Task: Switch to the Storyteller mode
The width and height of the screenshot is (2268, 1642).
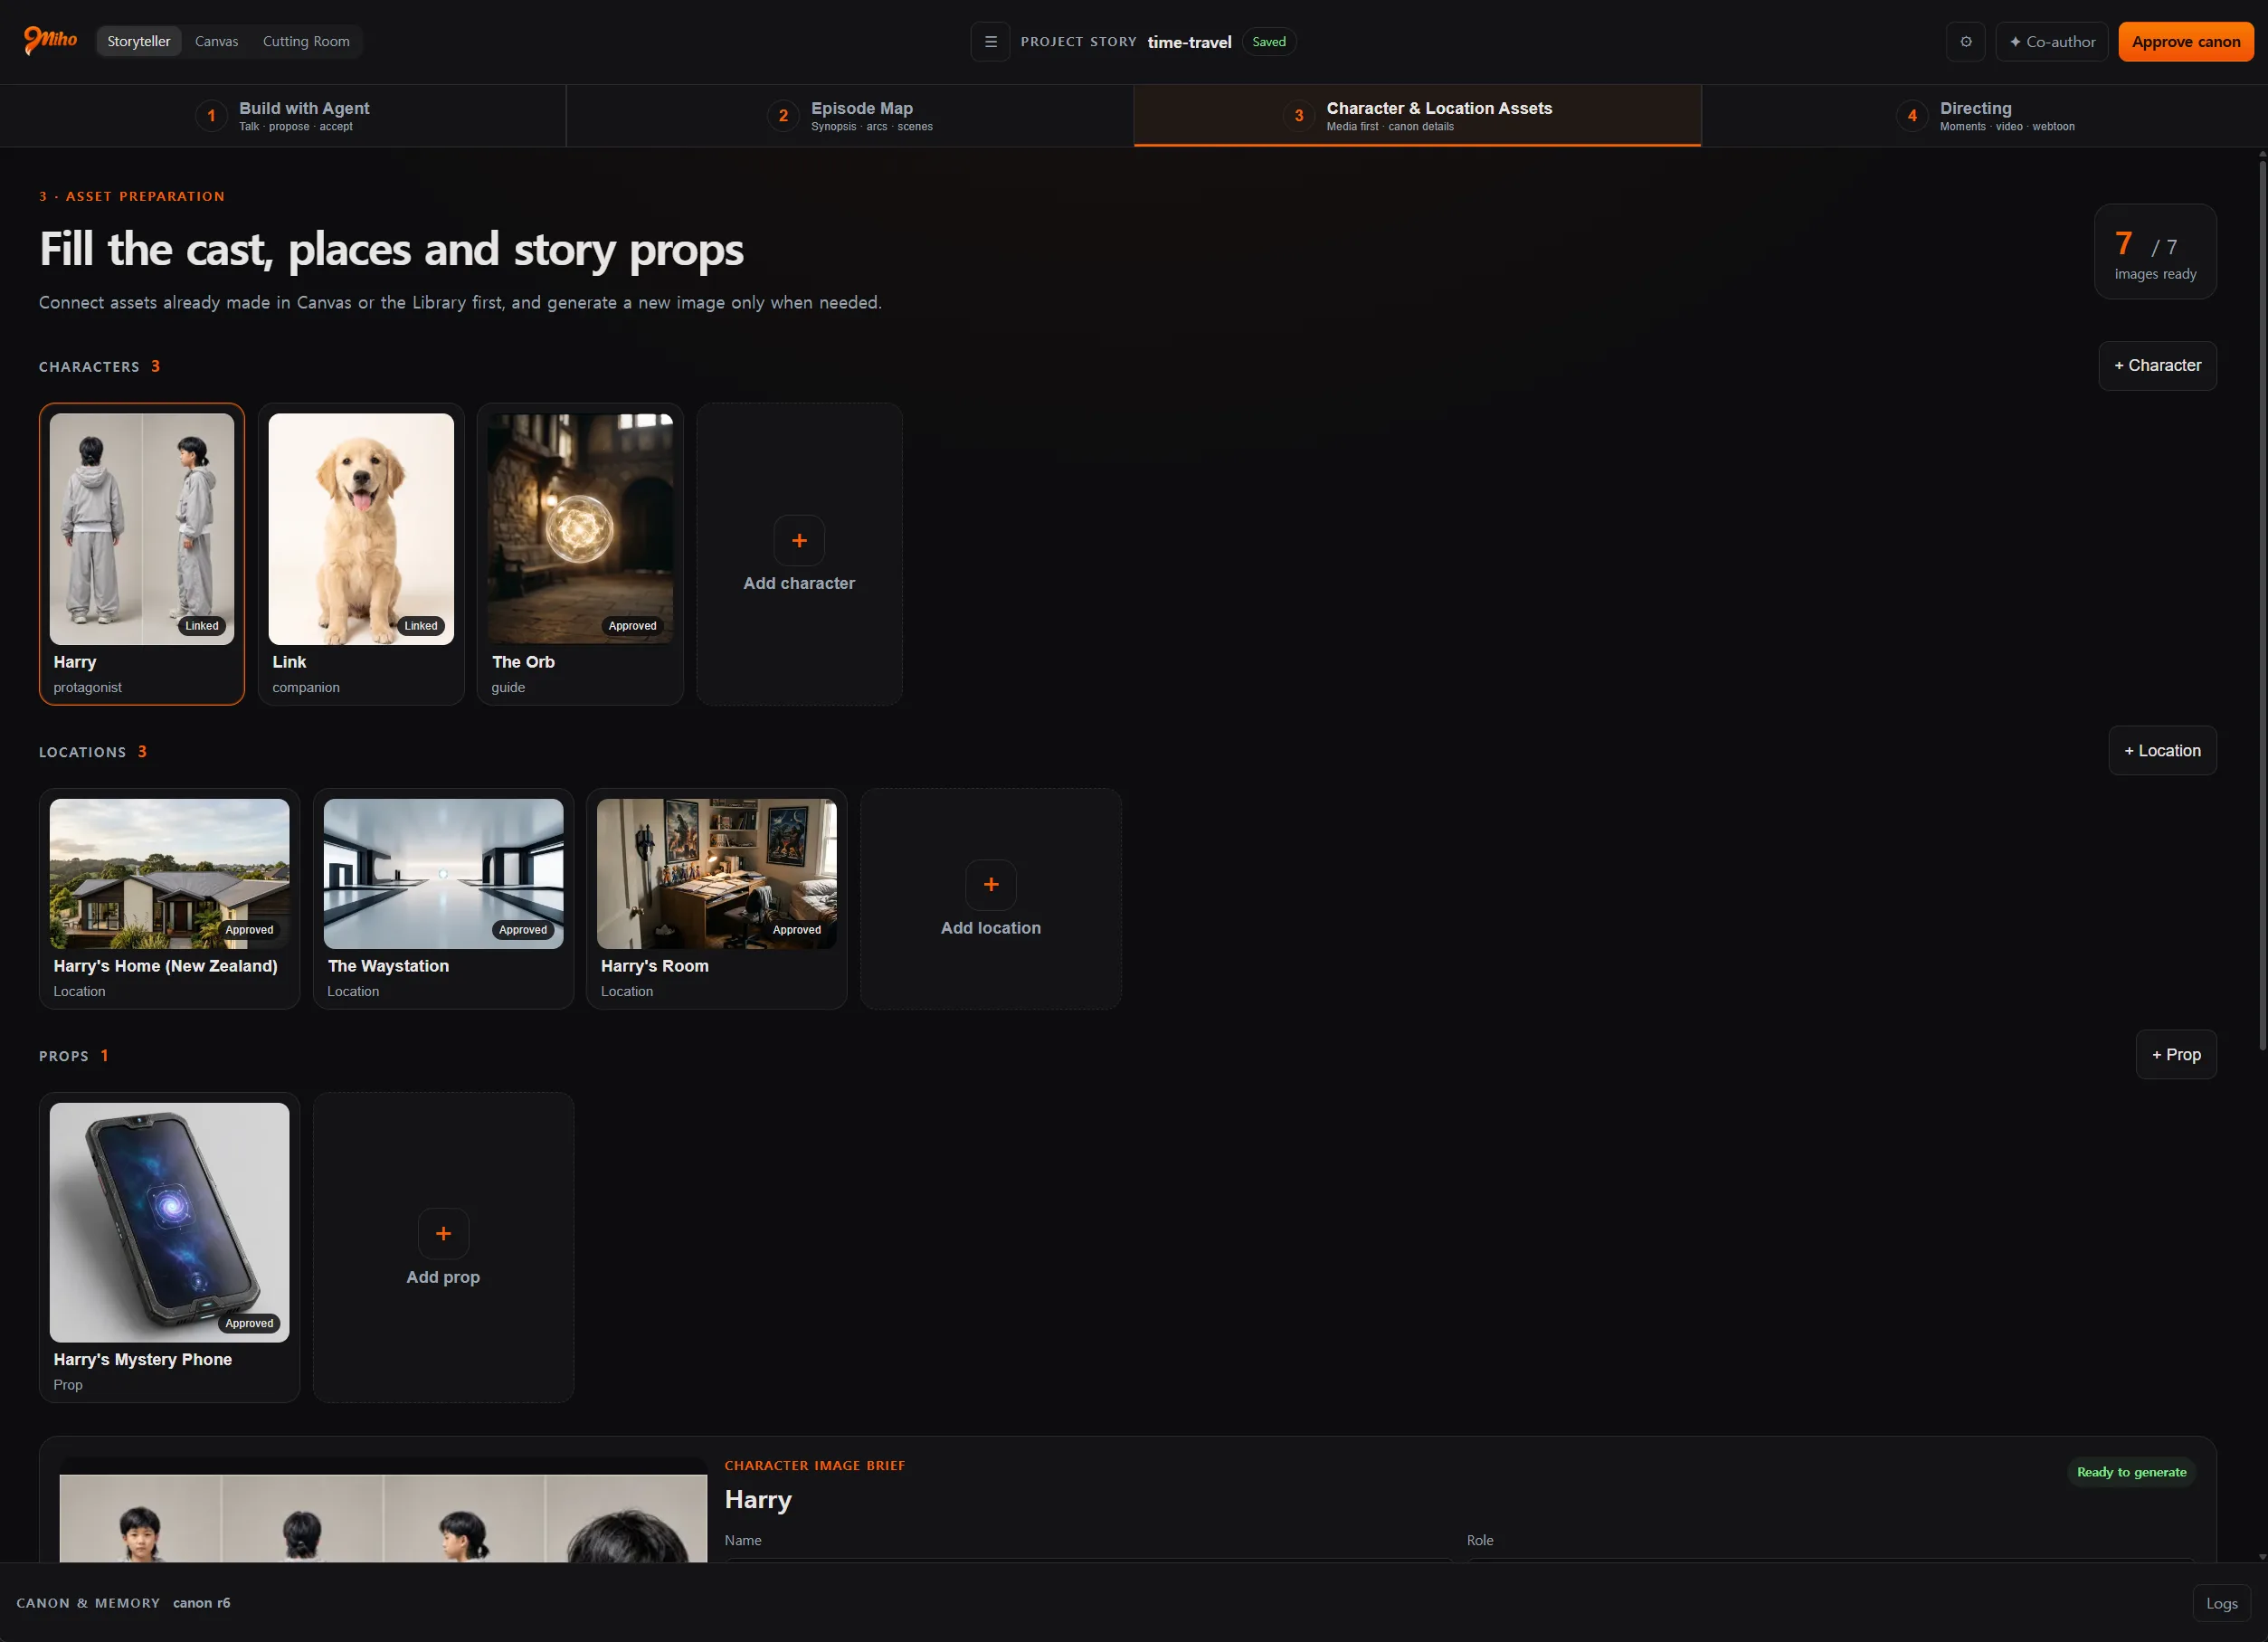Action: pos(139,42)
